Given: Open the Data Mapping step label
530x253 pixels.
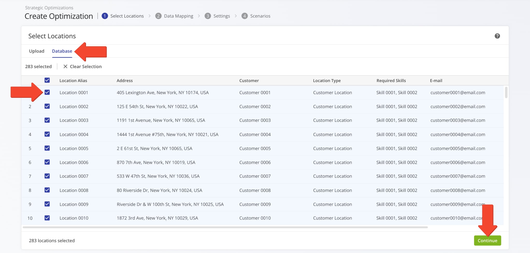Looking at the screenshot, I should click(x=178, y=16).
